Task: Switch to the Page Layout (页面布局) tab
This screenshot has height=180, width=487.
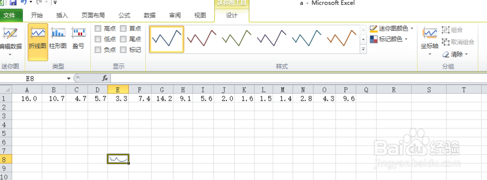Action: (93, 16)
